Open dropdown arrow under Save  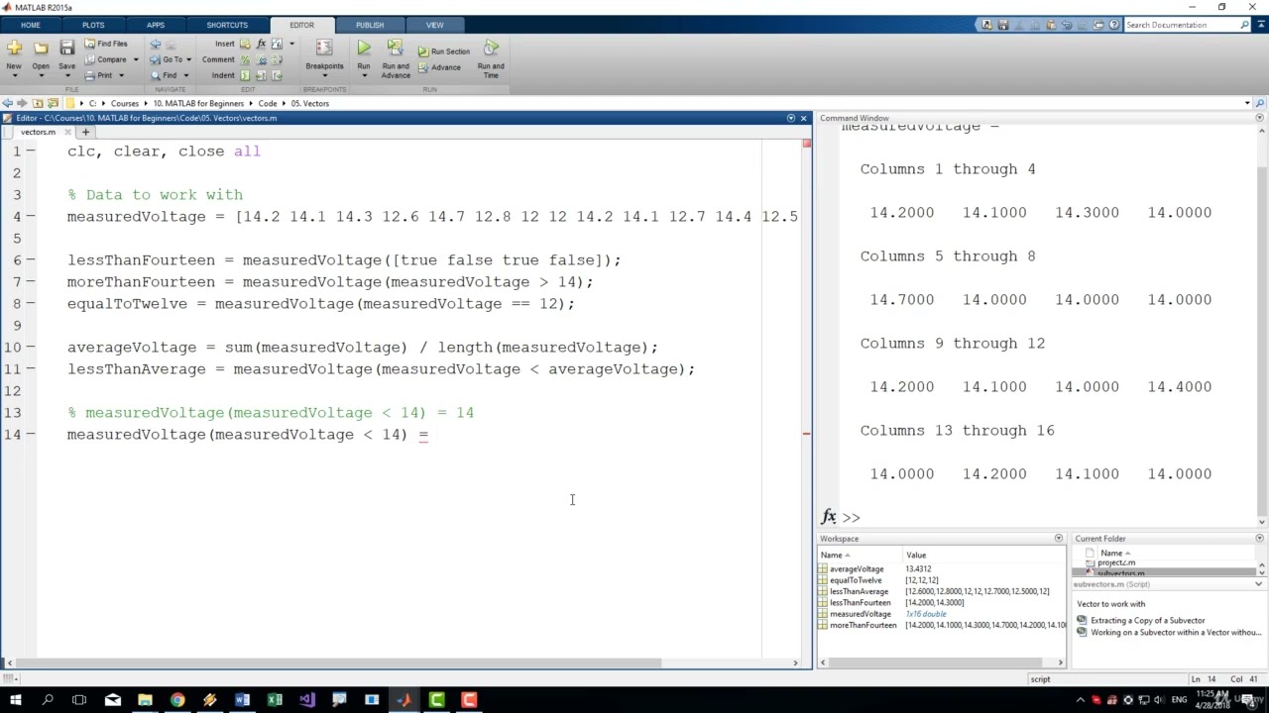tap(66, 76)
